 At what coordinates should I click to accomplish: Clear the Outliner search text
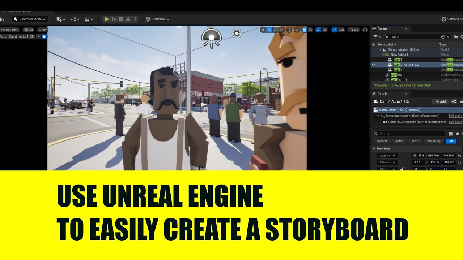[387, 36]
